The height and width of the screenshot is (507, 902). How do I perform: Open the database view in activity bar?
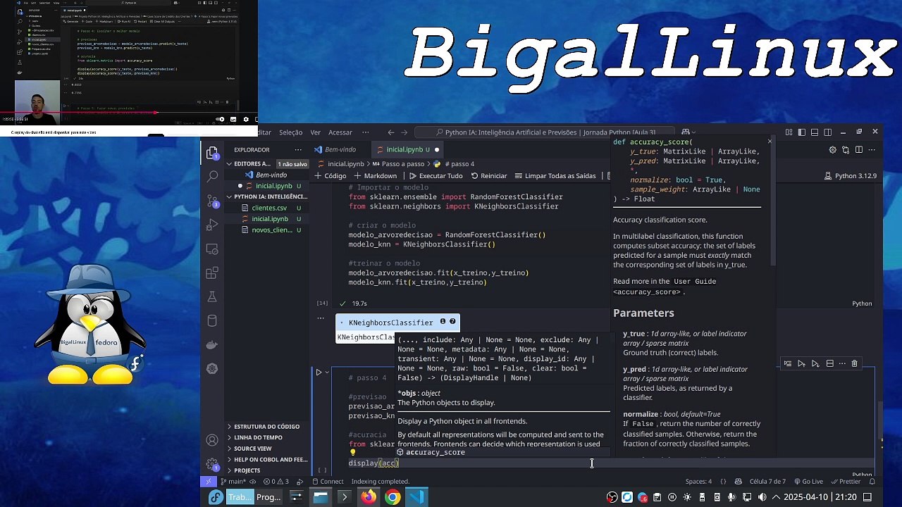click(x=212, y=320)
